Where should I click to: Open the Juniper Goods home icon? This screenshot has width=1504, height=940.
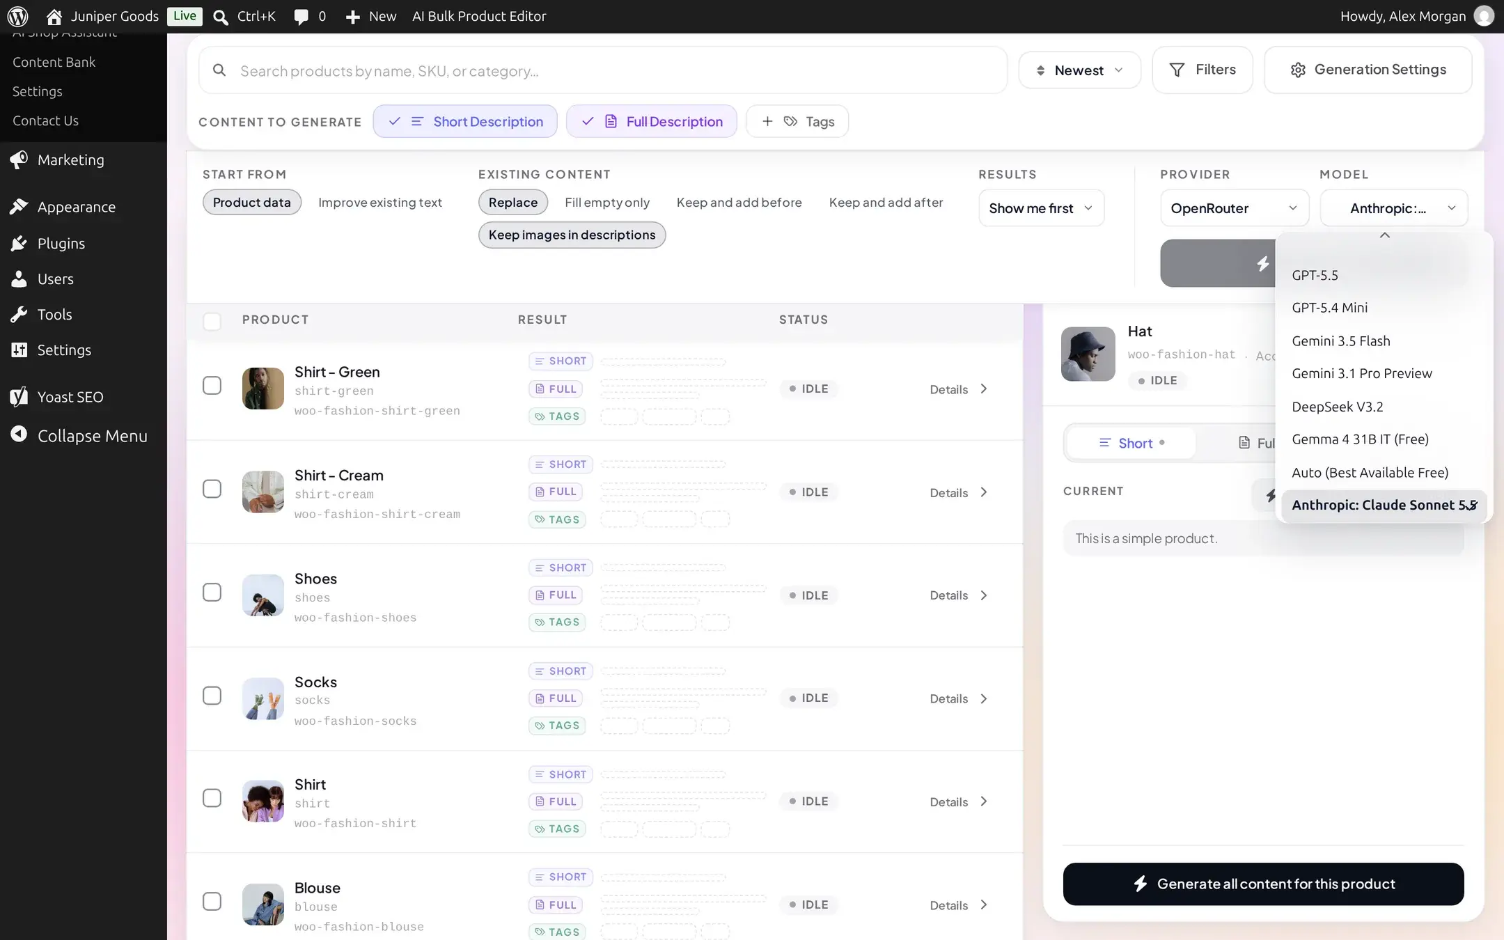(x=54, y=16)
